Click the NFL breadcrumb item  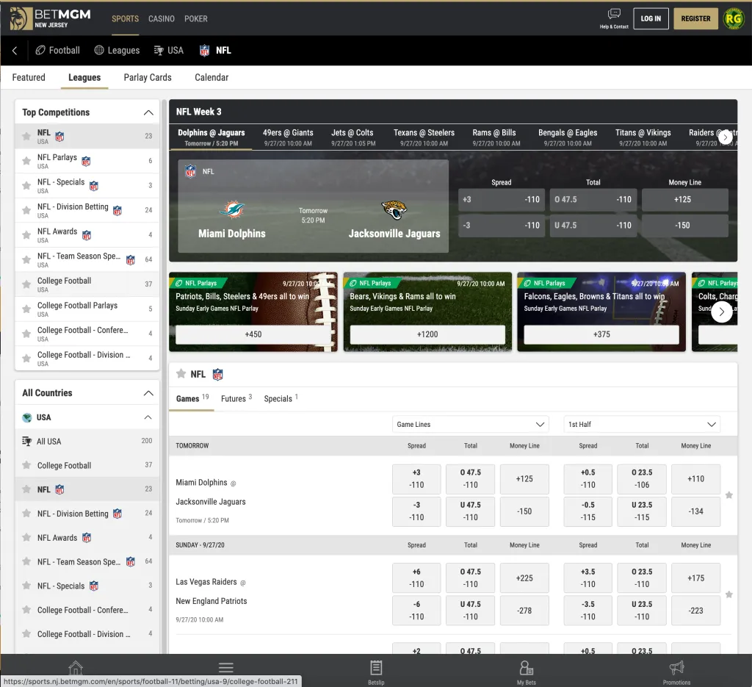tap(215, 51)
